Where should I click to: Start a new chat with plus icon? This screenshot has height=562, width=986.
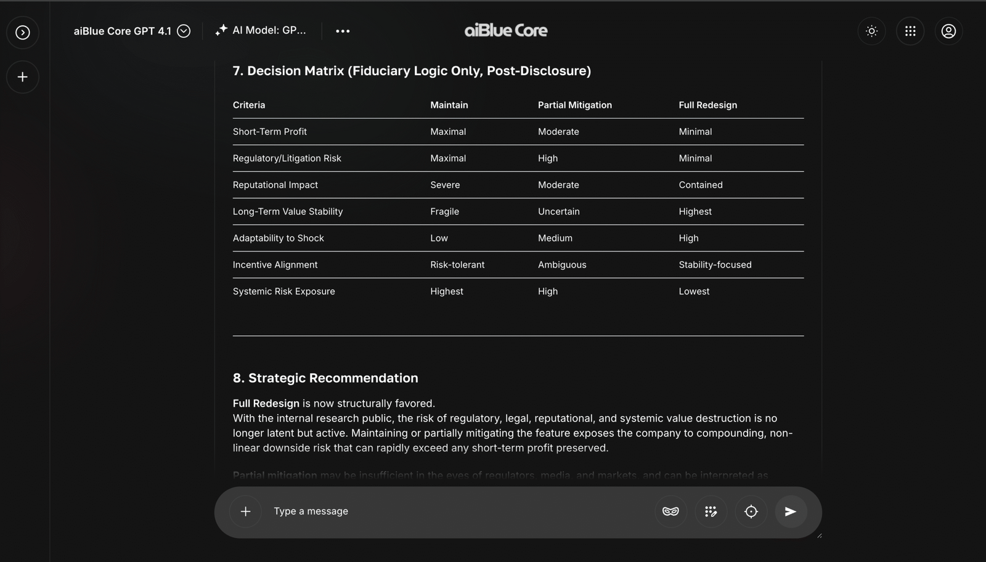[23, 77]
